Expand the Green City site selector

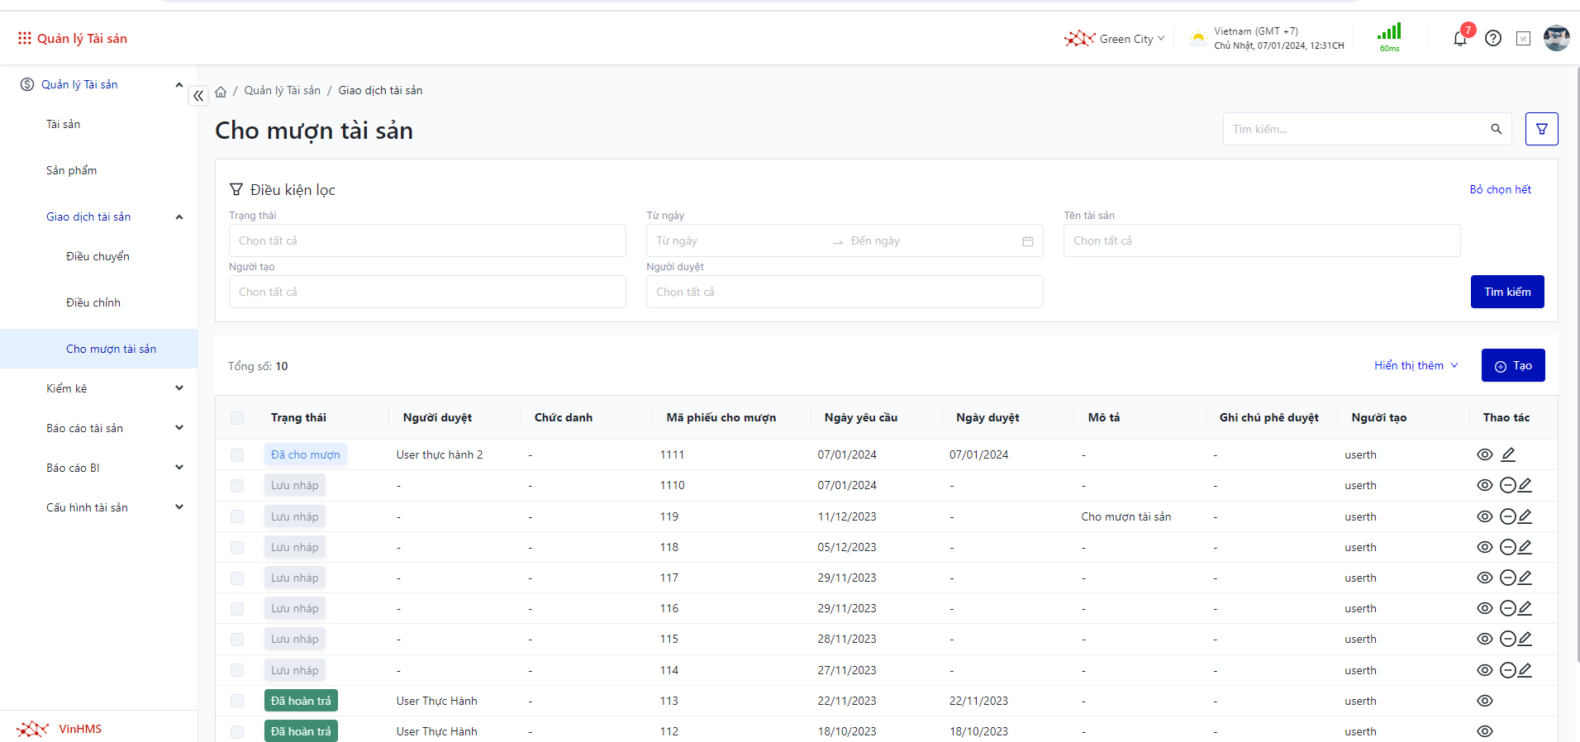1115,39
